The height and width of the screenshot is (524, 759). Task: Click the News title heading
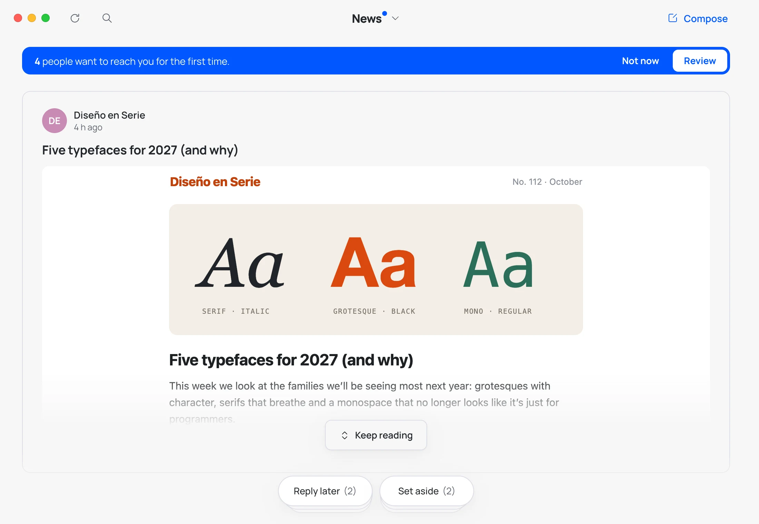367,19
